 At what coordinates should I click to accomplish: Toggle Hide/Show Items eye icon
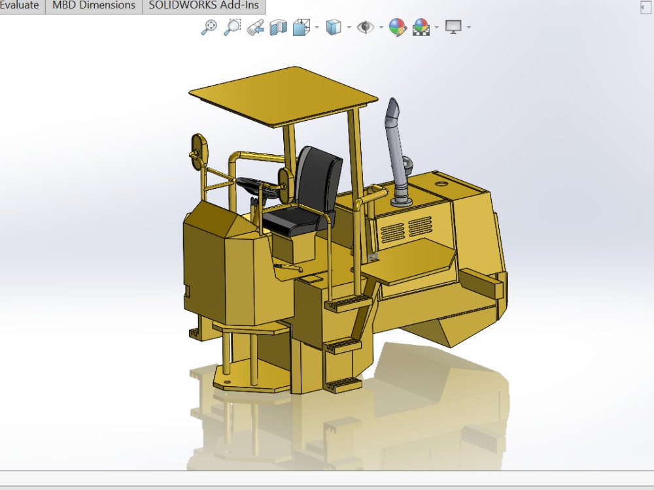pos(366,27)
